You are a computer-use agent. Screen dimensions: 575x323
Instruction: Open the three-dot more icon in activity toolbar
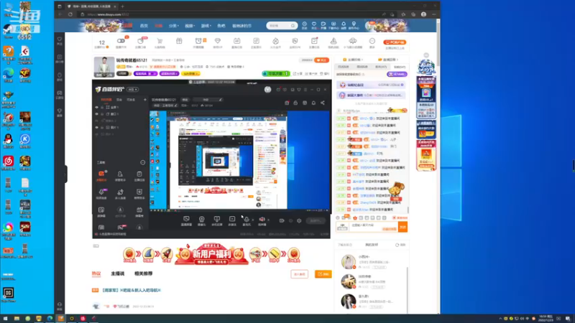pyautogui.click(x=372, y=41)
